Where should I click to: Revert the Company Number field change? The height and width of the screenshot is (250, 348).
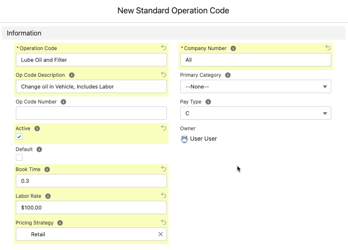click(328, 48)
